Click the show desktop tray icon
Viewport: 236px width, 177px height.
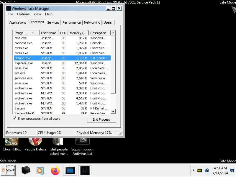(232, 171)
